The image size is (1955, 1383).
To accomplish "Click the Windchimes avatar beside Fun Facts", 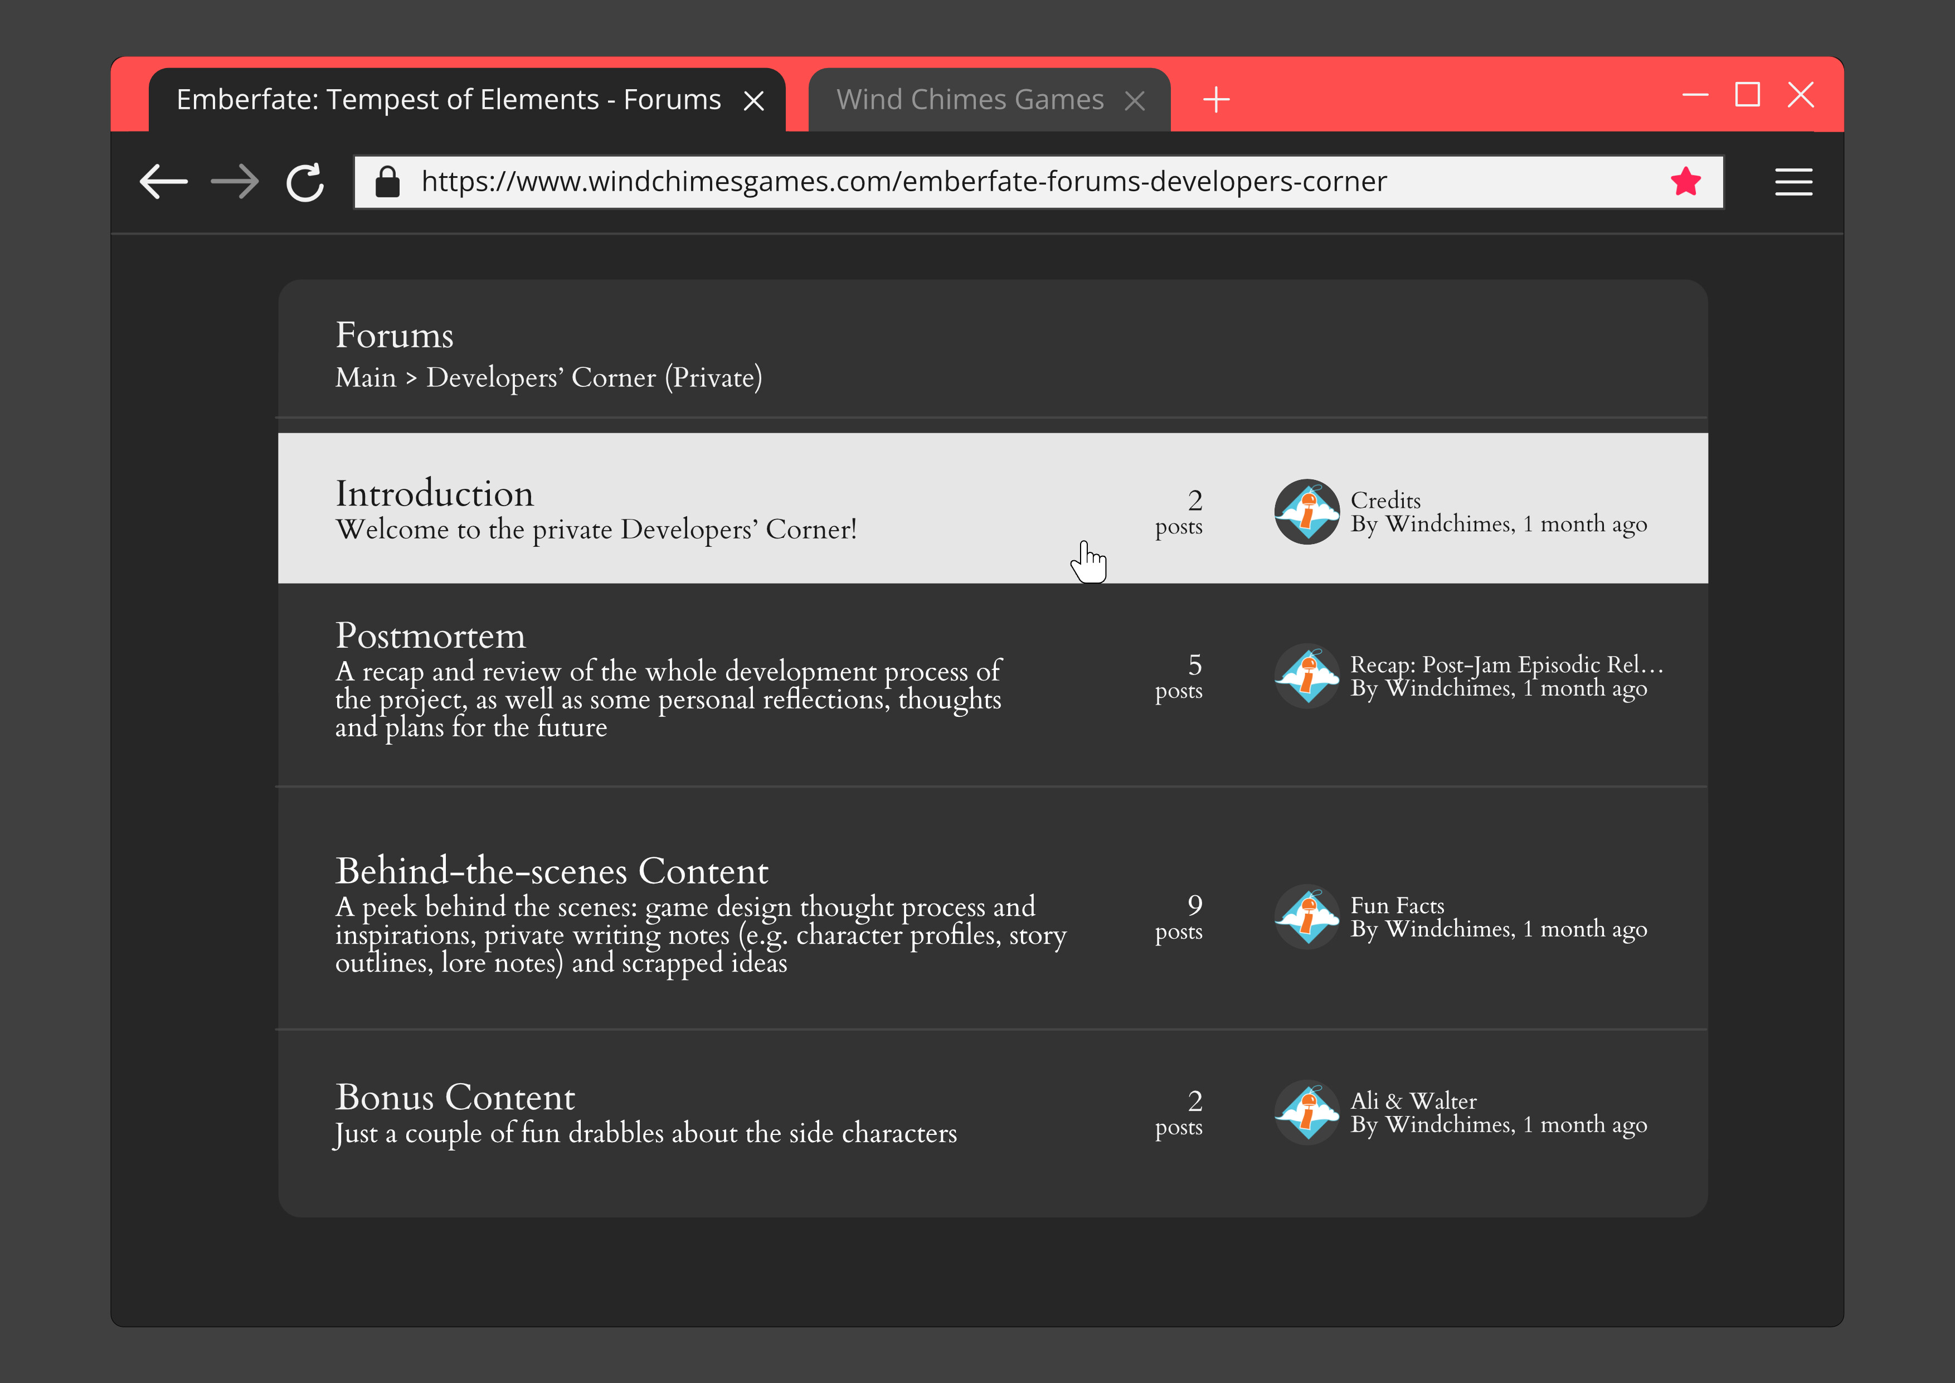I will click(x=1306, y=918).
